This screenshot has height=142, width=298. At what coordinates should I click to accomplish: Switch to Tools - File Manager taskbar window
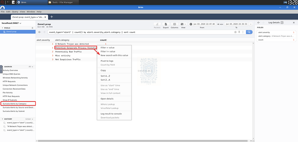point(63,2)
